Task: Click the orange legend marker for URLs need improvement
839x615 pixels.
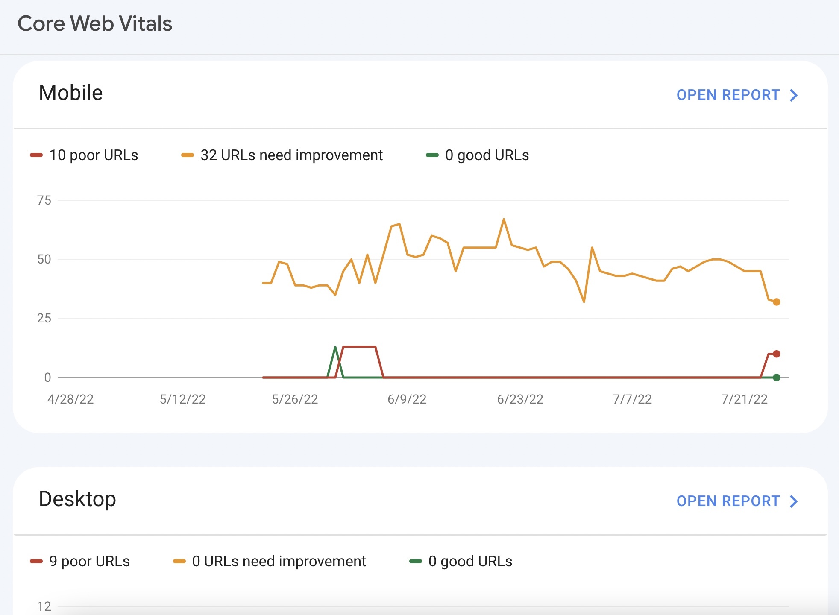Action: 188,155
